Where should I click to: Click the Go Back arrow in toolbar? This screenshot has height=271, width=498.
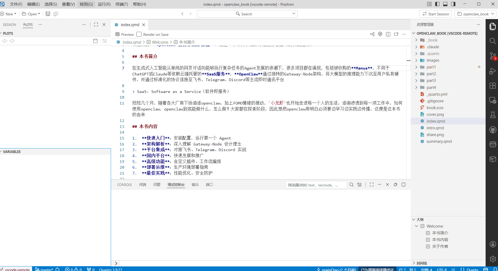pyautogui.click(x=182, y=14)
